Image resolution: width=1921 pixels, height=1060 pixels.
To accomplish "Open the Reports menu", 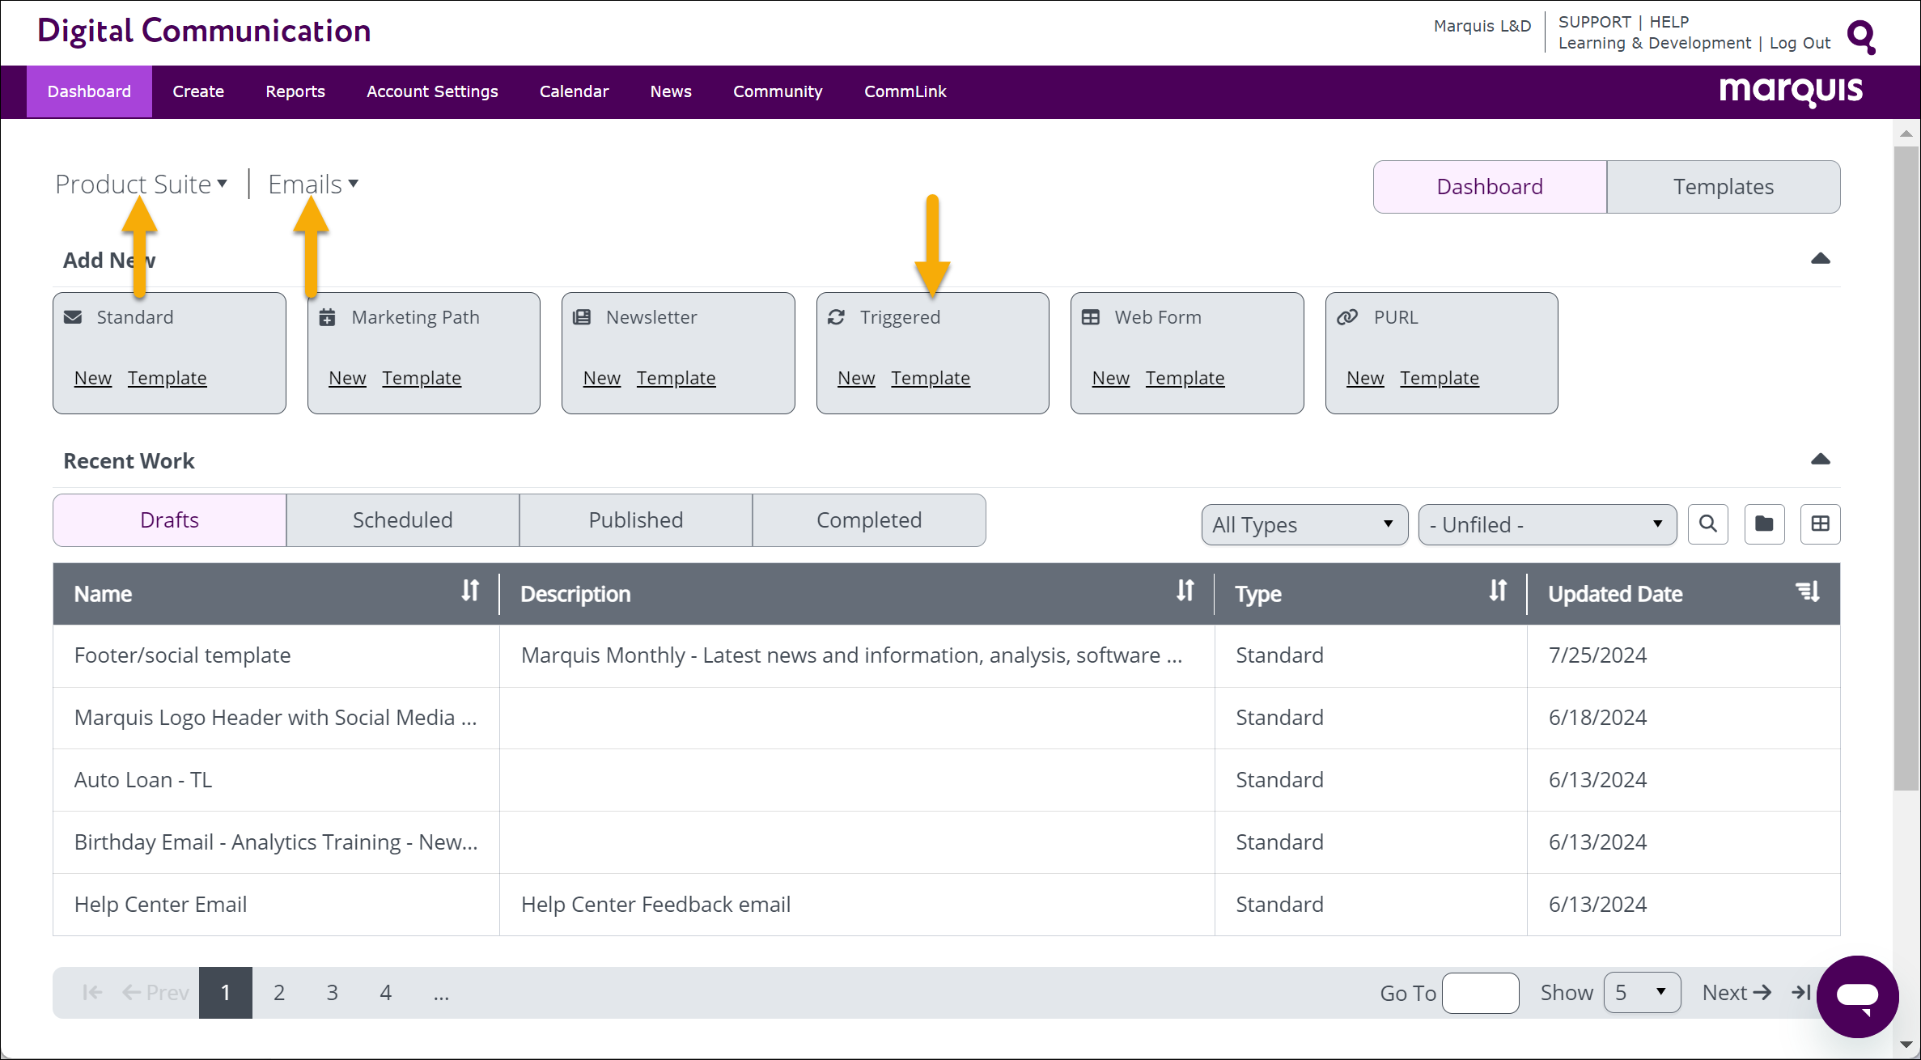I will [295, 91].
